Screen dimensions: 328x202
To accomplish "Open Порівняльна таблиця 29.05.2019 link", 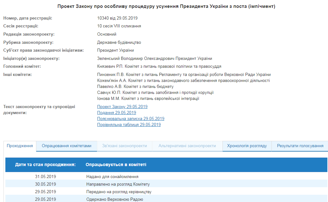I will click(x=129, y=125).
